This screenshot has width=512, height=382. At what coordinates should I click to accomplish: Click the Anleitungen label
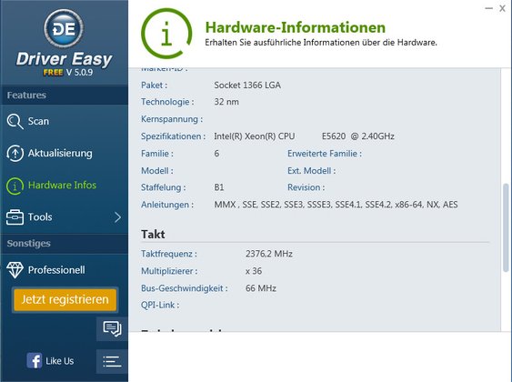click(167, 205)
